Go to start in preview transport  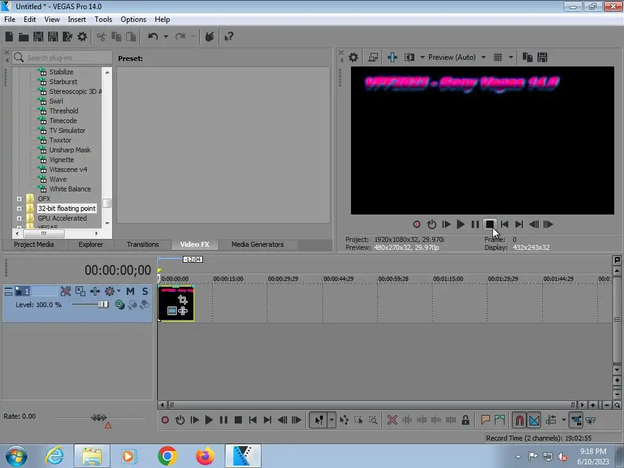click(x=505, y=224)
